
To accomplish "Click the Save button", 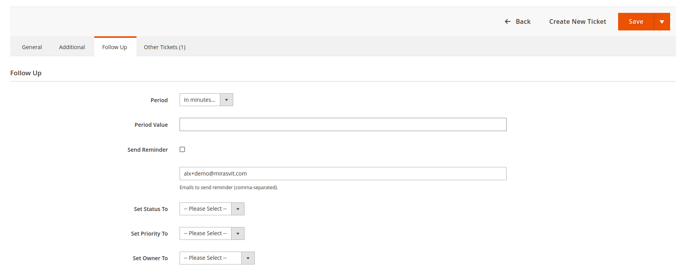I will (636, 22).
